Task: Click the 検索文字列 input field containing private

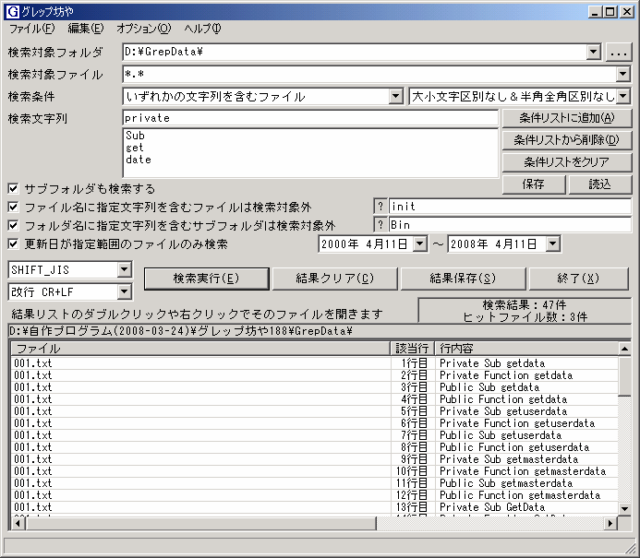Action: (309, 118)
